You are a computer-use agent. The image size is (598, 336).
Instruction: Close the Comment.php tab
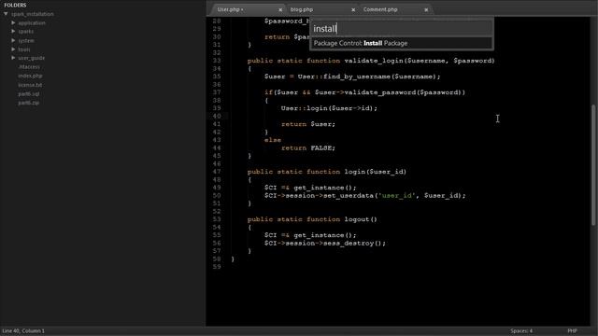(426, 10)
